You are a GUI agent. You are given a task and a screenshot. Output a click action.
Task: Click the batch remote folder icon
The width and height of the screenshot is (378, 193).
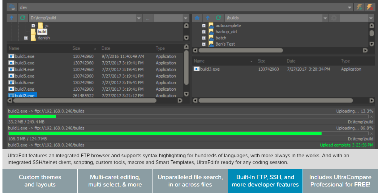click(x=211, y=38)
